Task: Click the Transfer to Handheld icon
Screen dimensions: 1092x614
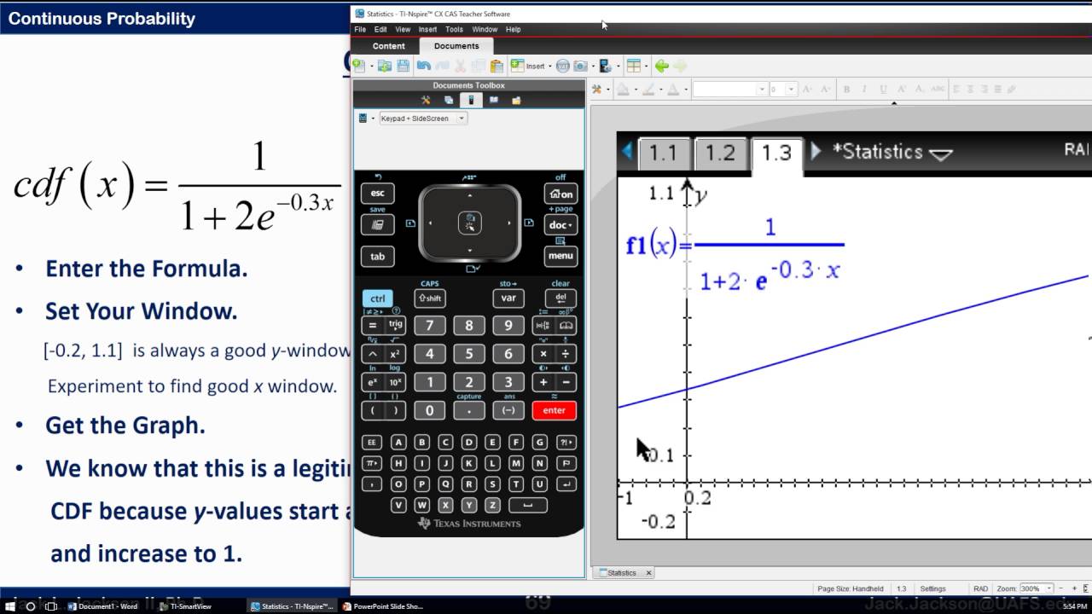Action: (x=606, y=66)
